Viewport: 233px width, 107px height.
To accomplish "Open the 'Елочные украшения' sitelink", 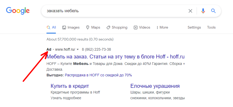I will [155, 86].
